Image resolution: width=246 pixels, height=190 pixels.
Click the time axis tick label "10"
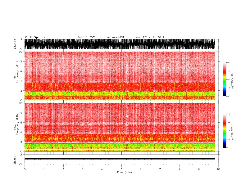click(x=218, y=169)
